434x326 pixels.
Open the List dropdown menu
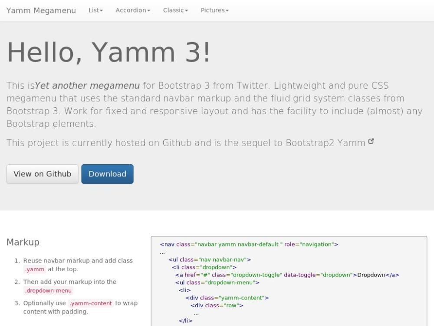coord(95,10)
